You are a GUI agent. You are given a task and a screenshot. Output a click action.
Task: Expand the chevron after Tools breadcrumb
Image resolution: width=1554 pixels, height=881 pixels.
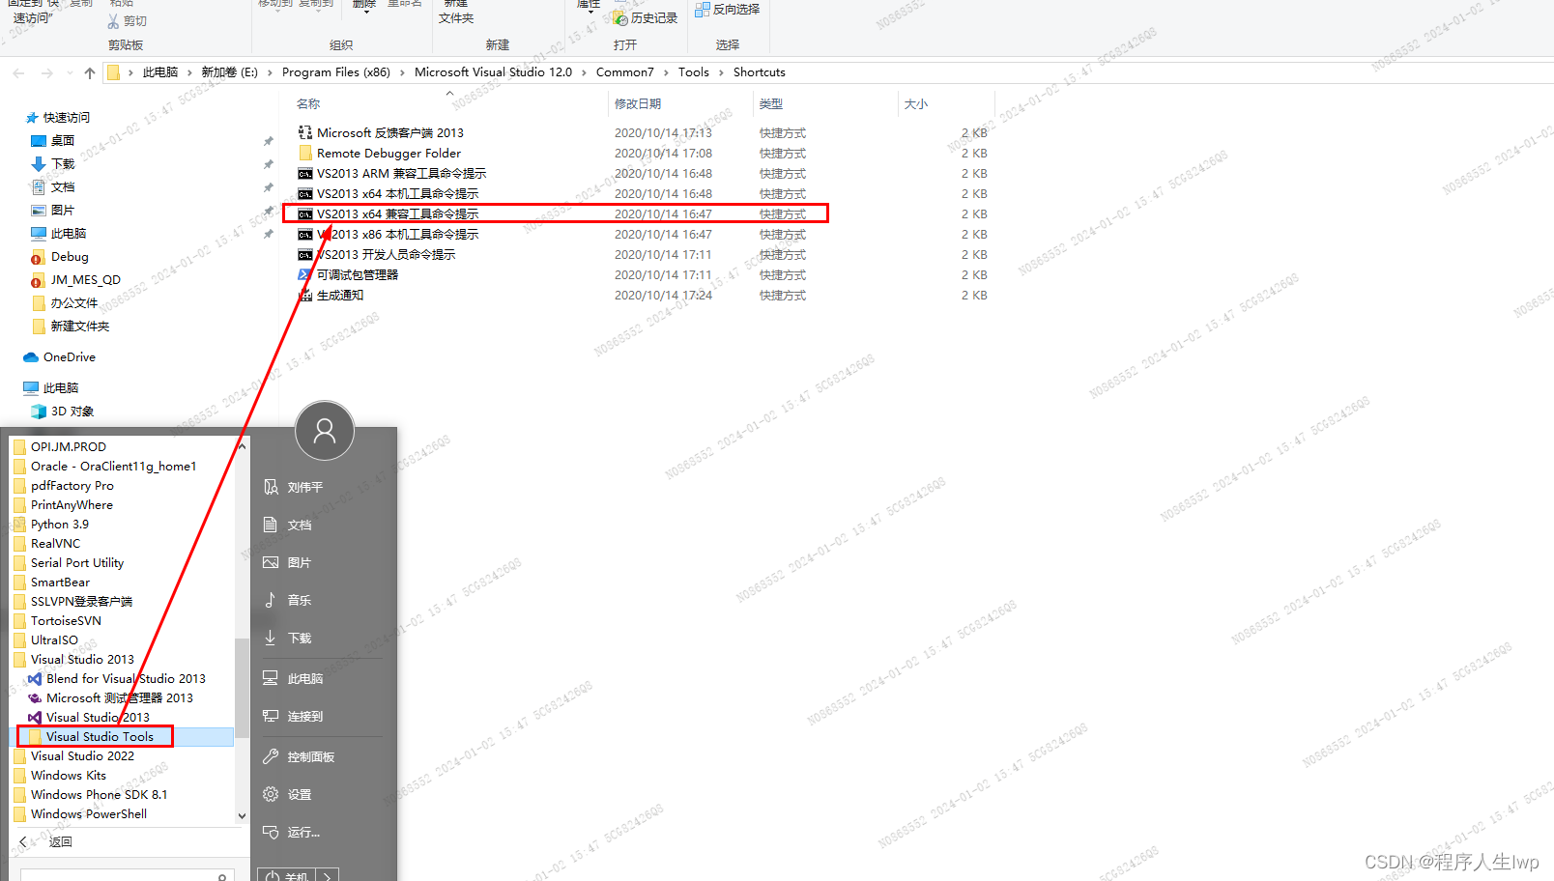721,72
